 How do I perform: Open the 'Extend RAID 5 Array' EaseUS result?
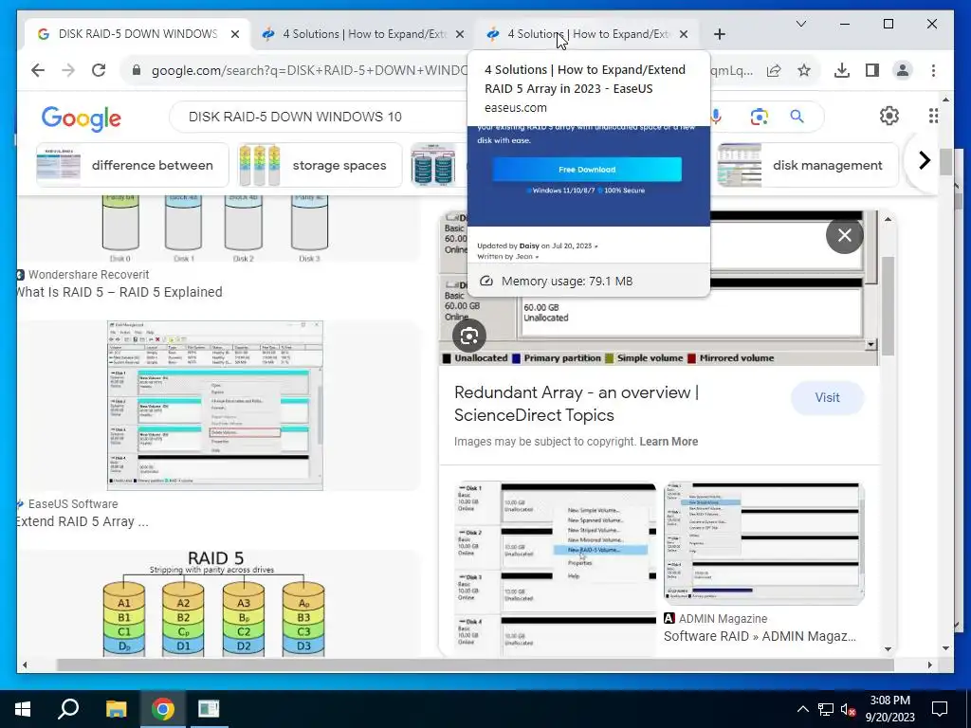(82, 521)
